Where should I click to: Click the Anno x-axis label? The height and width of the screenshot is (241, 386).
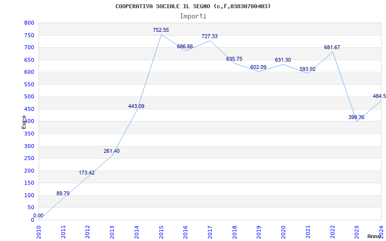[x=374, y=236]
